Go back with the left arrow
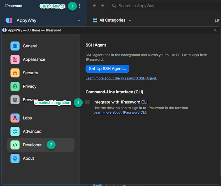Viewport: 221px width, 186px height. click(95, 6)
